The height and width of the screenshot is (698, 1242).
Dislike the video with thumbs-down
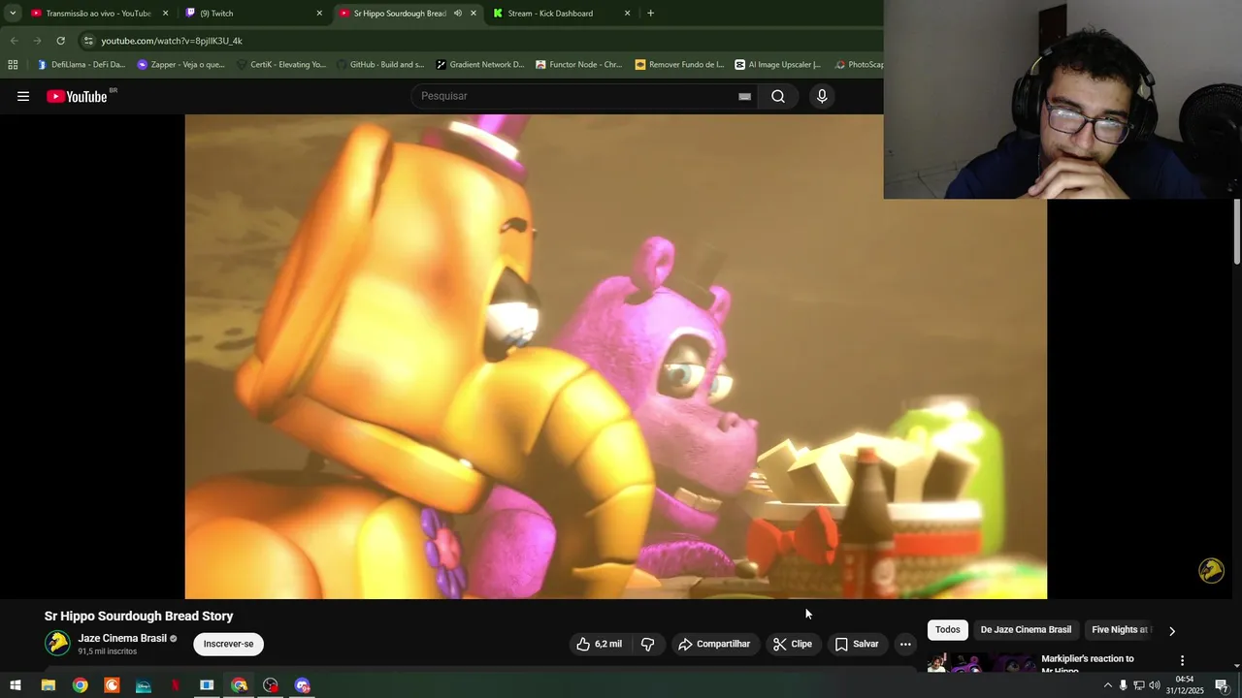pyautogui.click(x=647, y=644)
